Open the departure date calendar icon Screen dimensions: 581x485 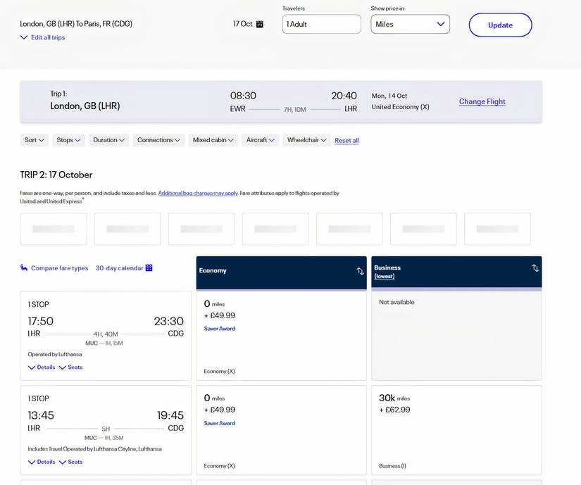(x=258, y=23)
